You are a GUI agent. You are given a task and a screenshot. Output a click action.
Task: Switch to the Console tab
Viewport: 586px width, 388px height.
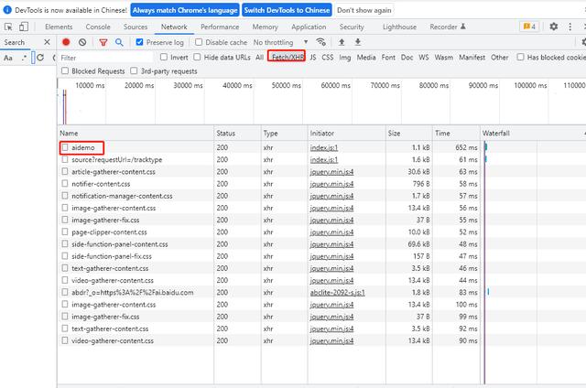[x=98, y=27]
